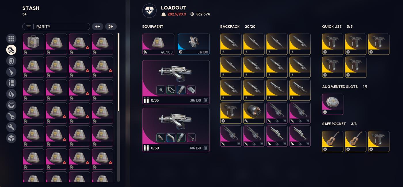Filter the stash by the keys category icon
This screenshot has width=403, height=187.
(11, 116)
